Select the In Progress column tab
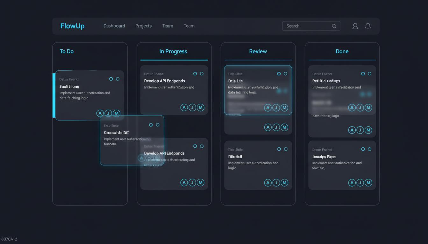Image resolution: width=428 pixels, height=244 pixels. click(174, 51)
